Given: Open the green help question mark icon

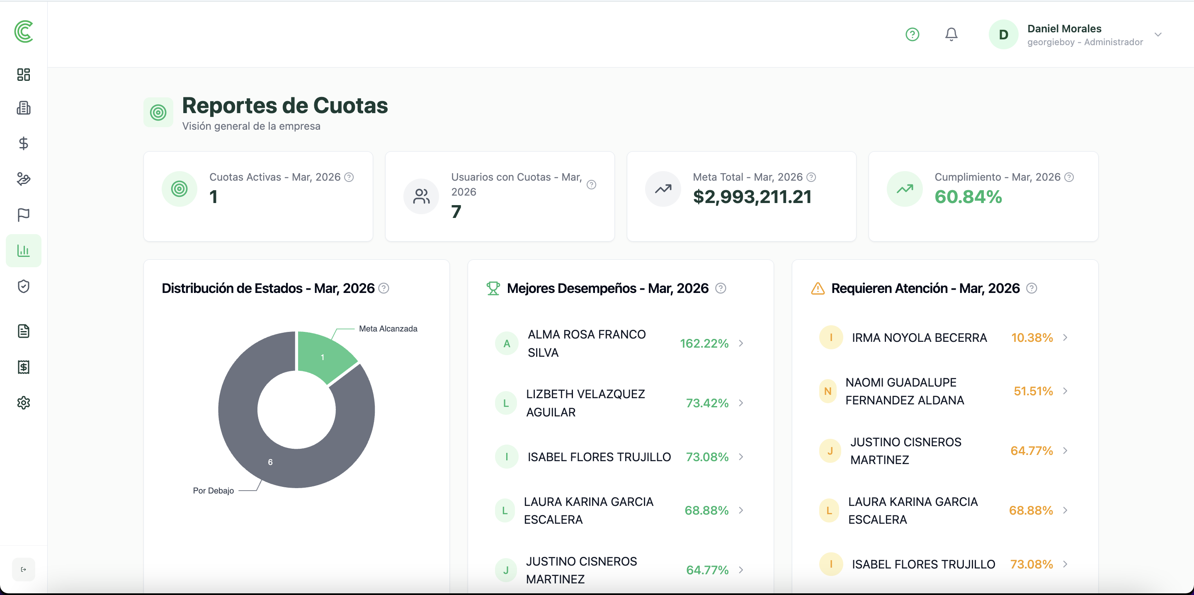Looking at the screenshot, I should 912,34.
